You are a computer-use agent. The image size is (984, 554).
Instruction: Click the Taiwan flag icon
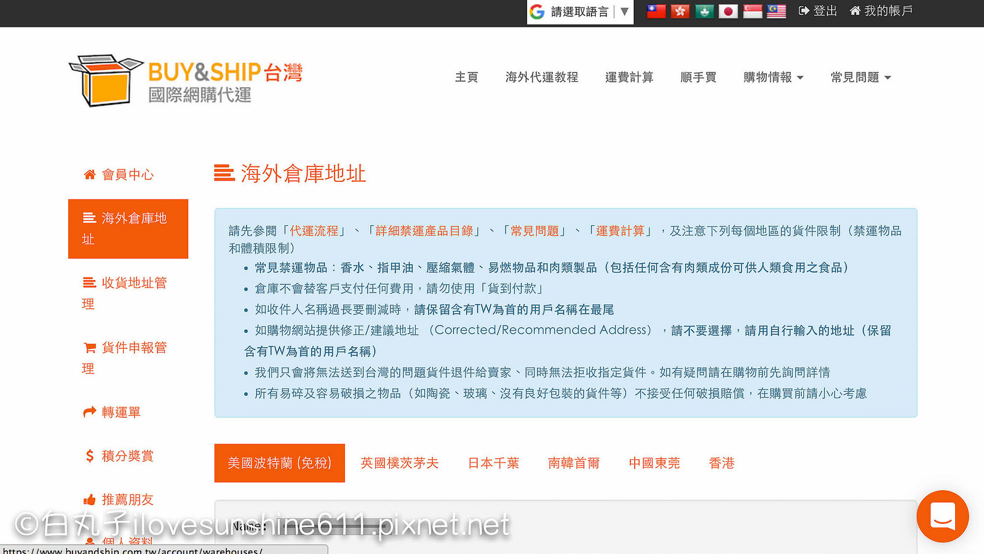pos(656,11)
